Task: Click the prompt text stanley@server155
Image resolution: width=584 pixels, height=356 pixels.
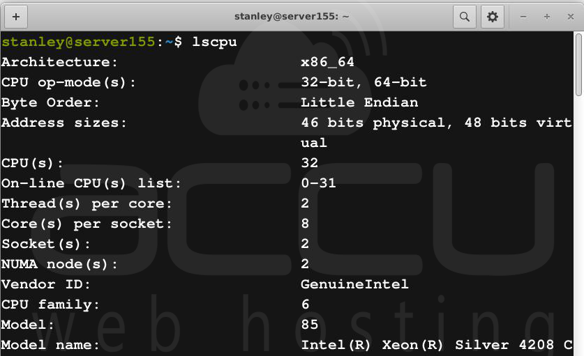Action: coord(78,42)
